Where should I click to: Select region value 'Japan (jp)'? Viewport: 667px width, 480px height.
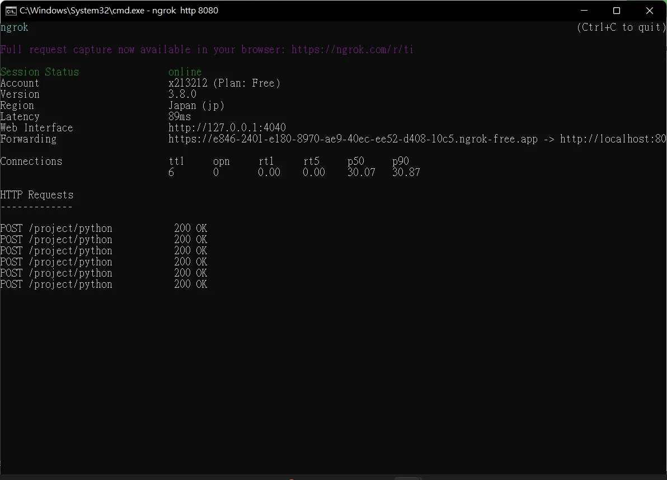point(196,106)
